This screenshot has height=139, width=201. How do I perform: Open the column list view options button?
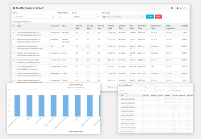172,7
